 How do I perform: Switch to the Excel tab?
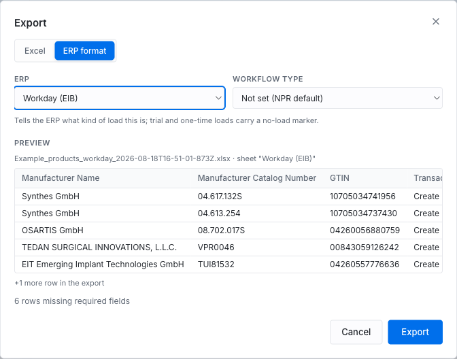tap(35, 51)
